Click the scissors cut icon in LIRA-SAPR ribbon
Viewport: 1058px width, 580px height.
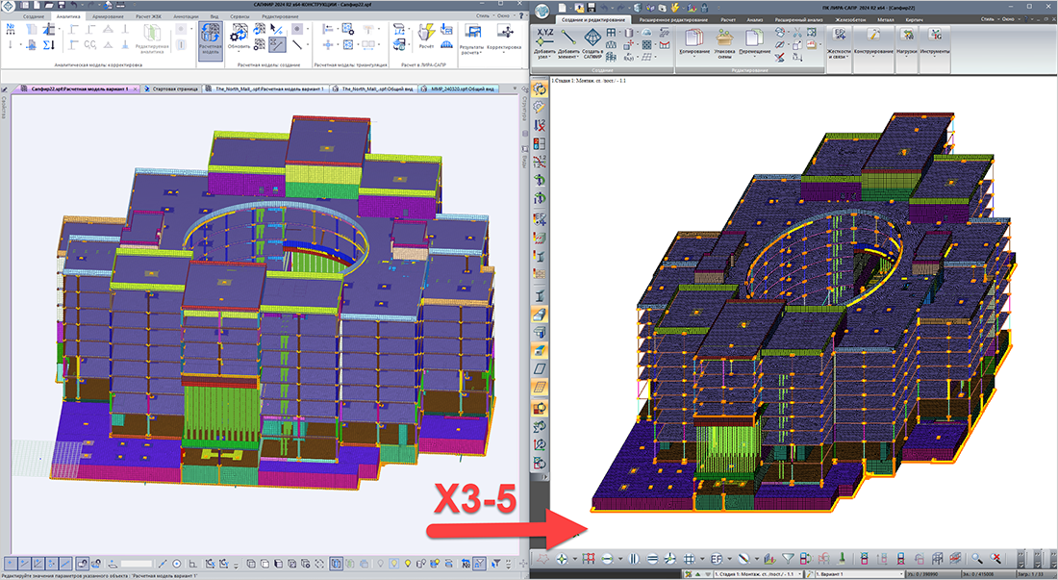coord(797,32)
